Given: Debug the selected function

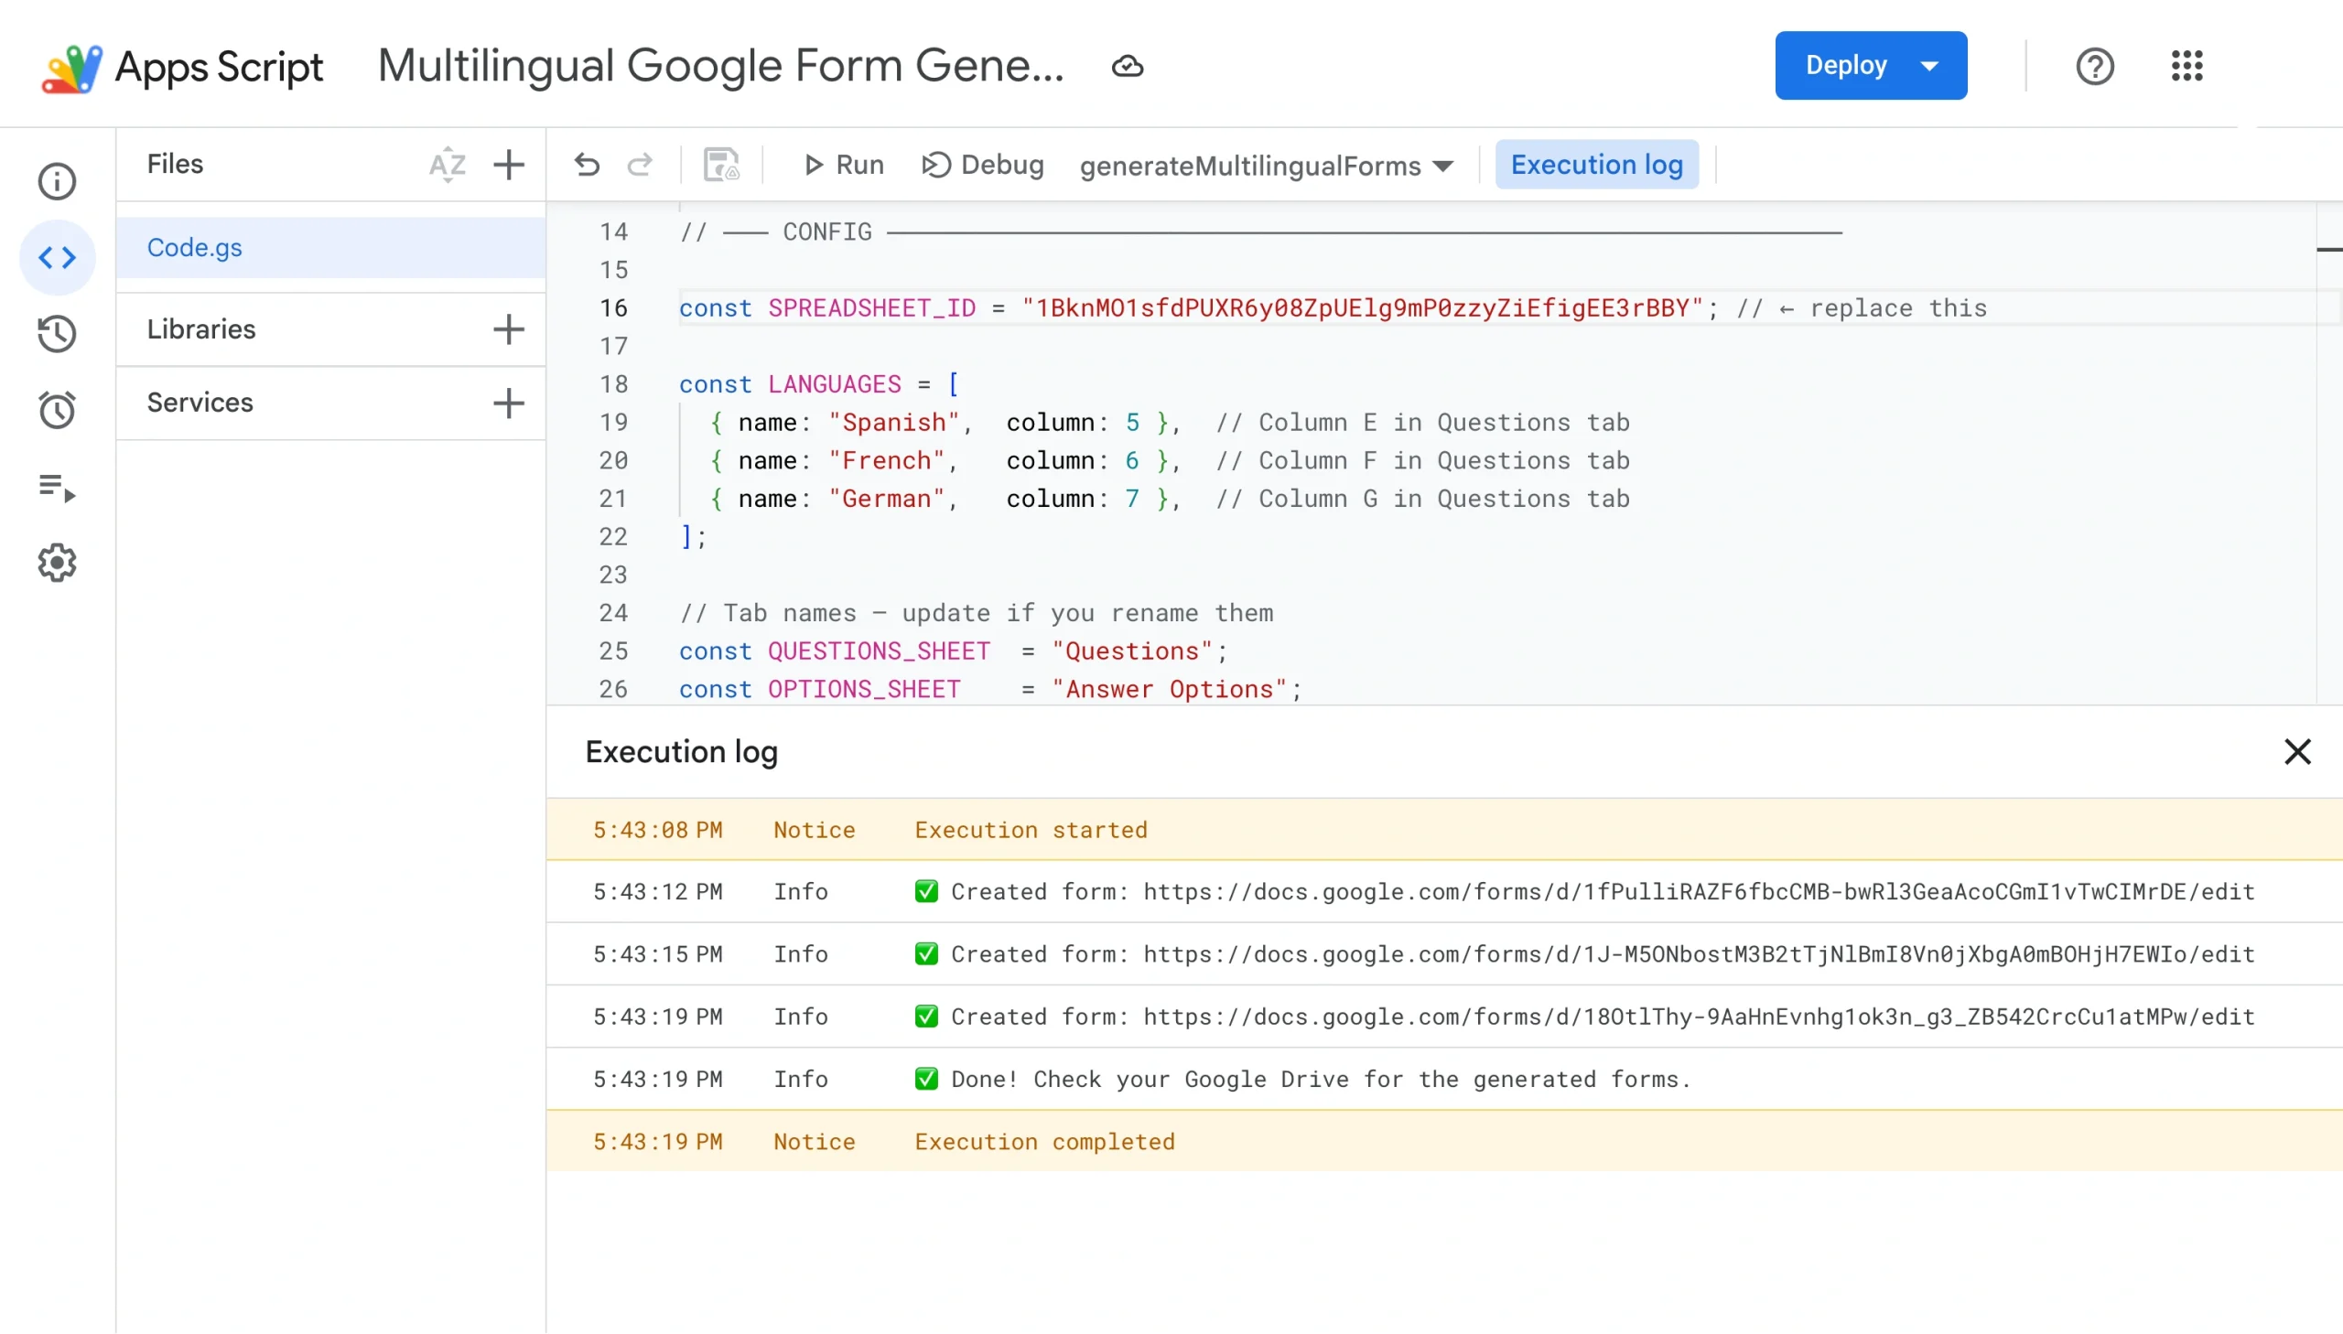Looking at the screenshot, I should coord(982,165).
